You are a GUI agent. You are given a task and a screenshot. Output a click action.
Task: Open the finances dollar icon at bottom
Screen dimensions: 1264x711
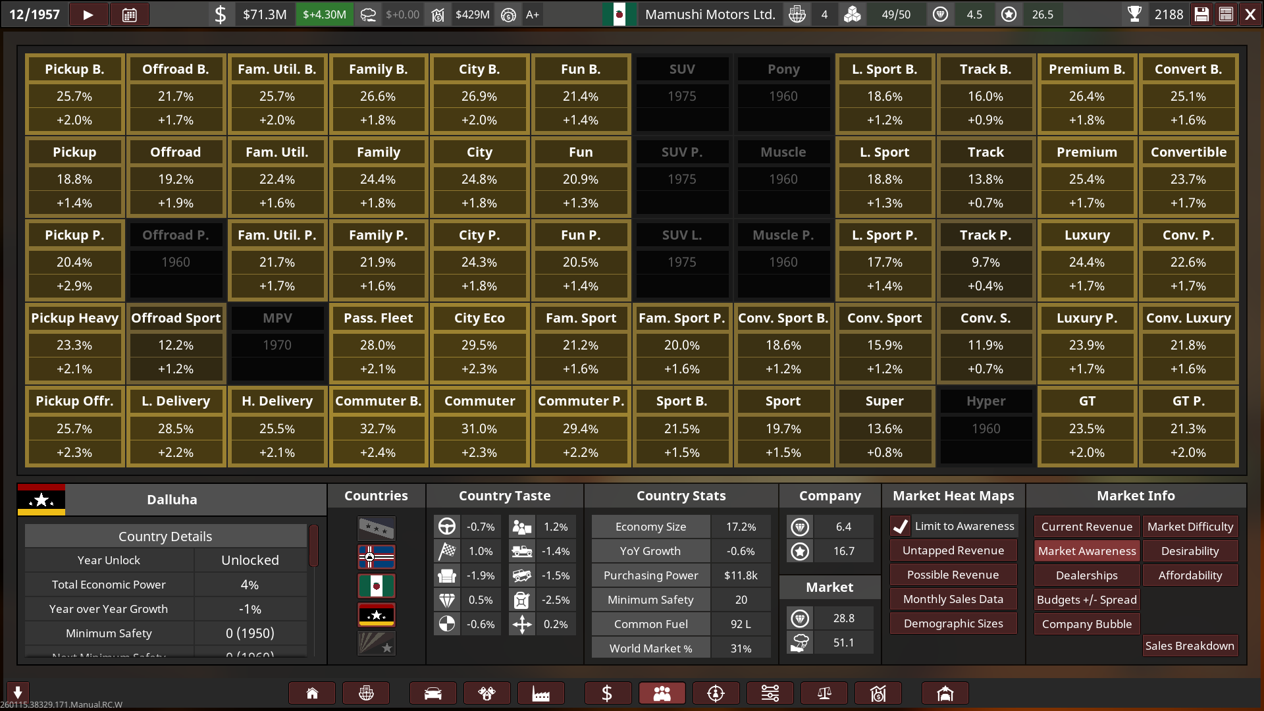(x=607, y=693)
